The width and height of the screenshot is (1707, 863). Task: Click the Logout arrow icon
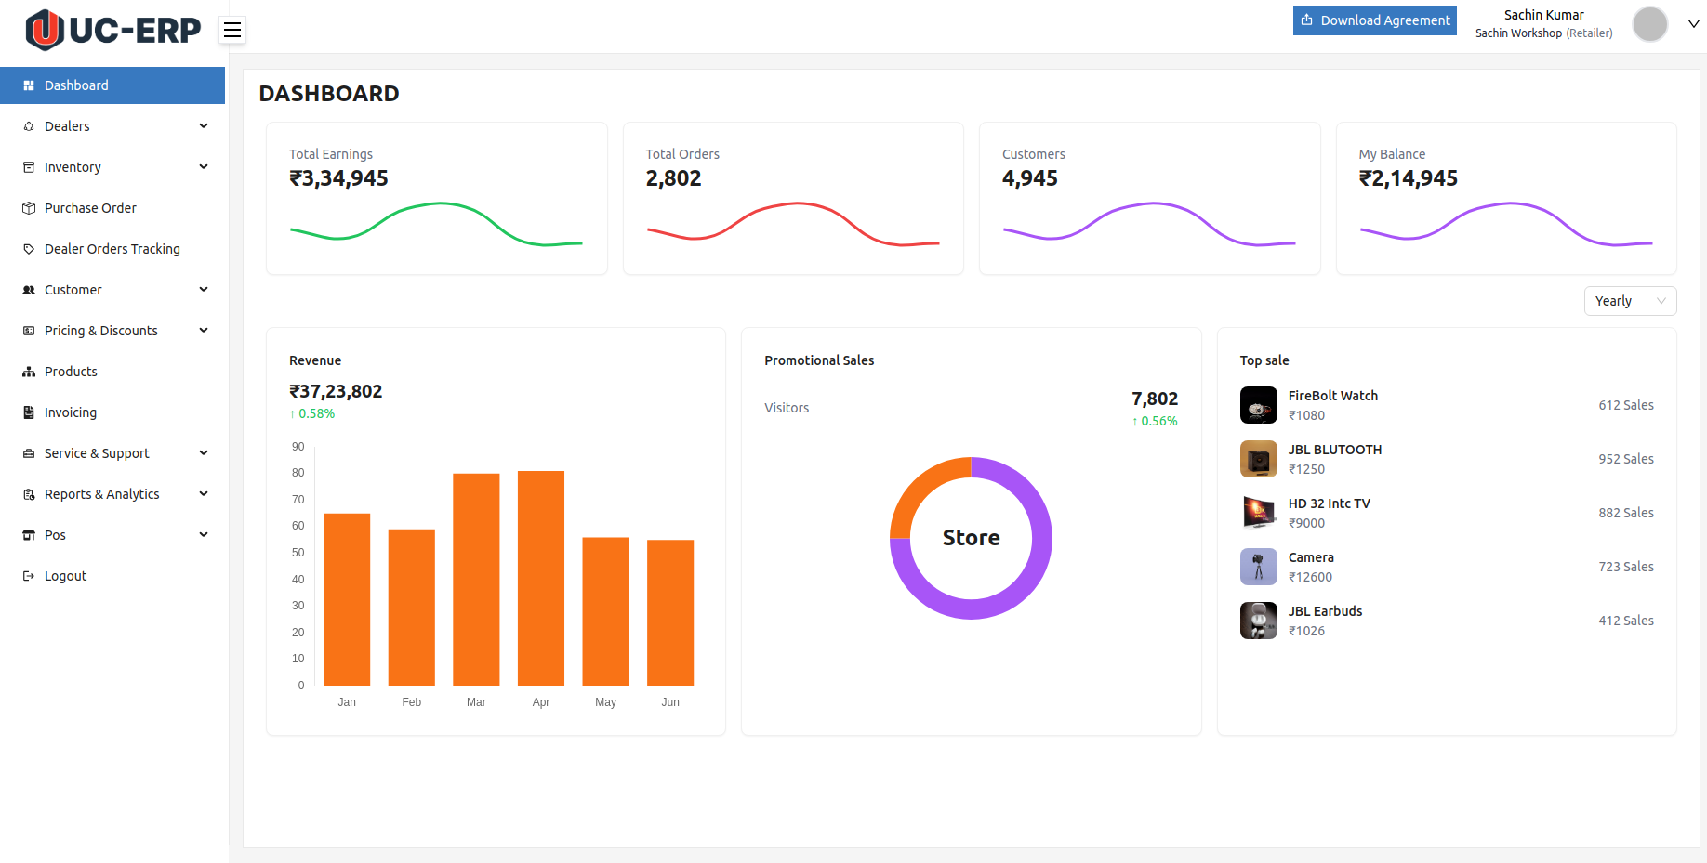(x=29, y=576)
